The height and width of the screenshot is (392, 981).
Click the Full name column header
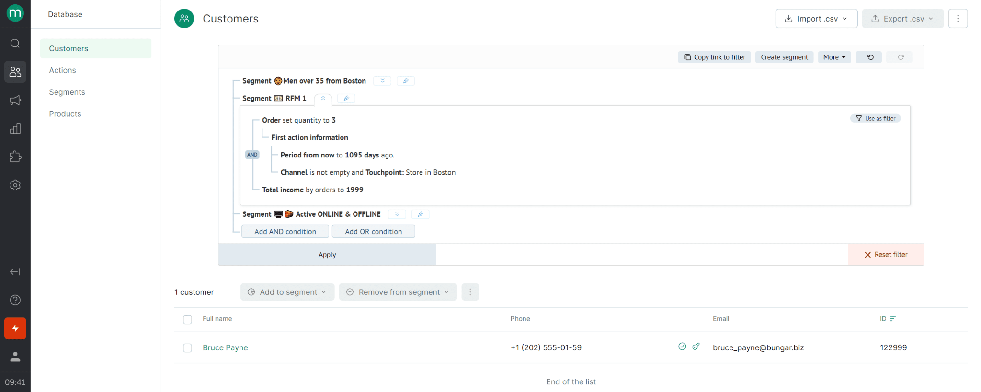217,319
